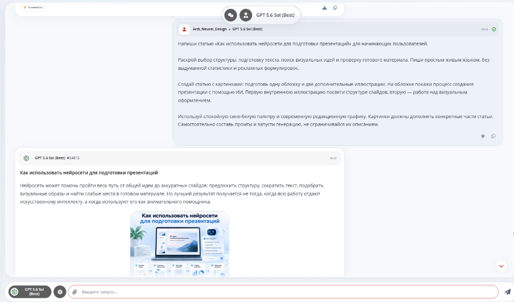Viewport: 514px width, 302px height.
Task: Attach a file using the paperclip icon
Action: click(75, 292)
